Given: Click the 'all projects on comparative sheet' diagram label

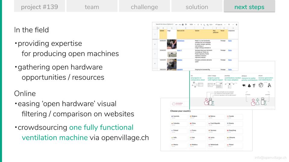Looking at the screenshot, I should pyautogui.click(x=198, y=79).
